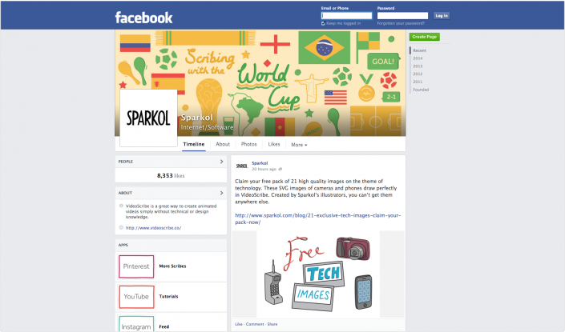Image resolution: width=565 pixels, height=332 pixels.
Task: Jump to 2013 in timeline navigator
Action: 418,66
